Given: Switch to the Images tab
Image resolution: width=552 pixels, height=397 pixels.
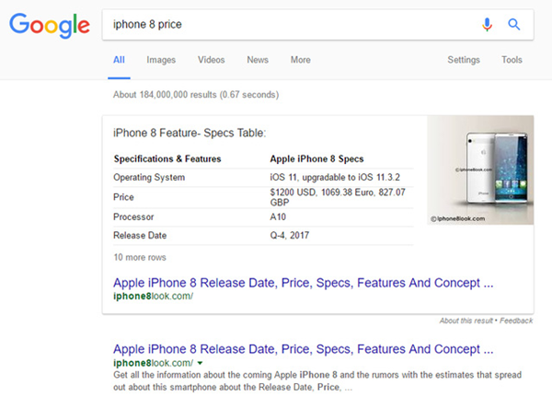Looking at the screenshot, I should click(x=161, y=60).
